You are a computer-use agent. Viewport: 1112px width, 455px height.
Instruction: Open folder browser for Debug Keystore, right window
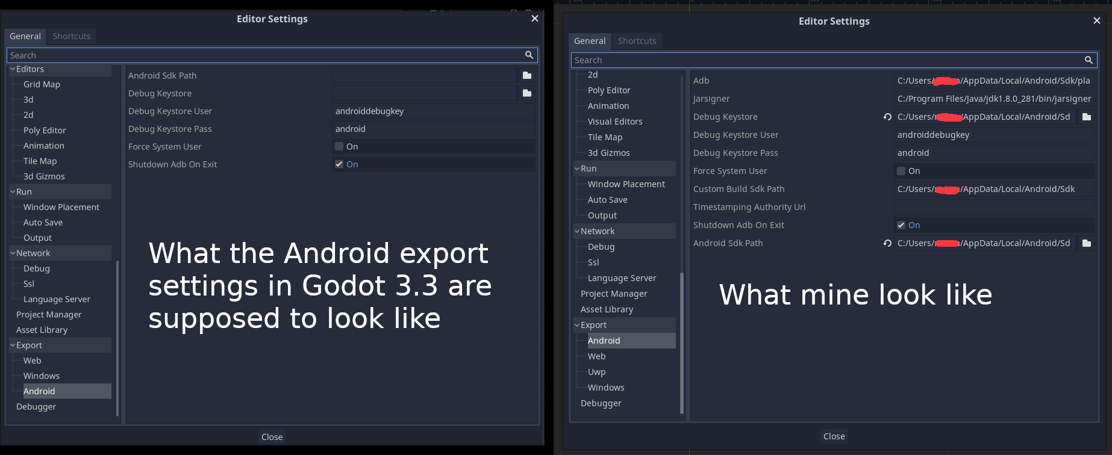pyautogui.click(x=1087, y=117)
